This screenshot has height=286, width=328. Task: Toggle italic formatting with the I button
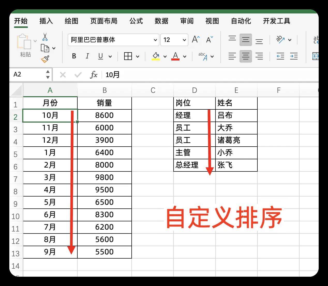(87, 56)
